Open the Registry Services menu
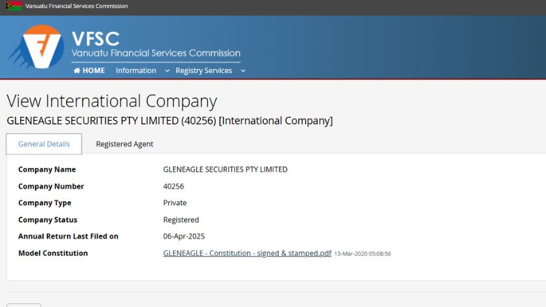 click(203, 71)
